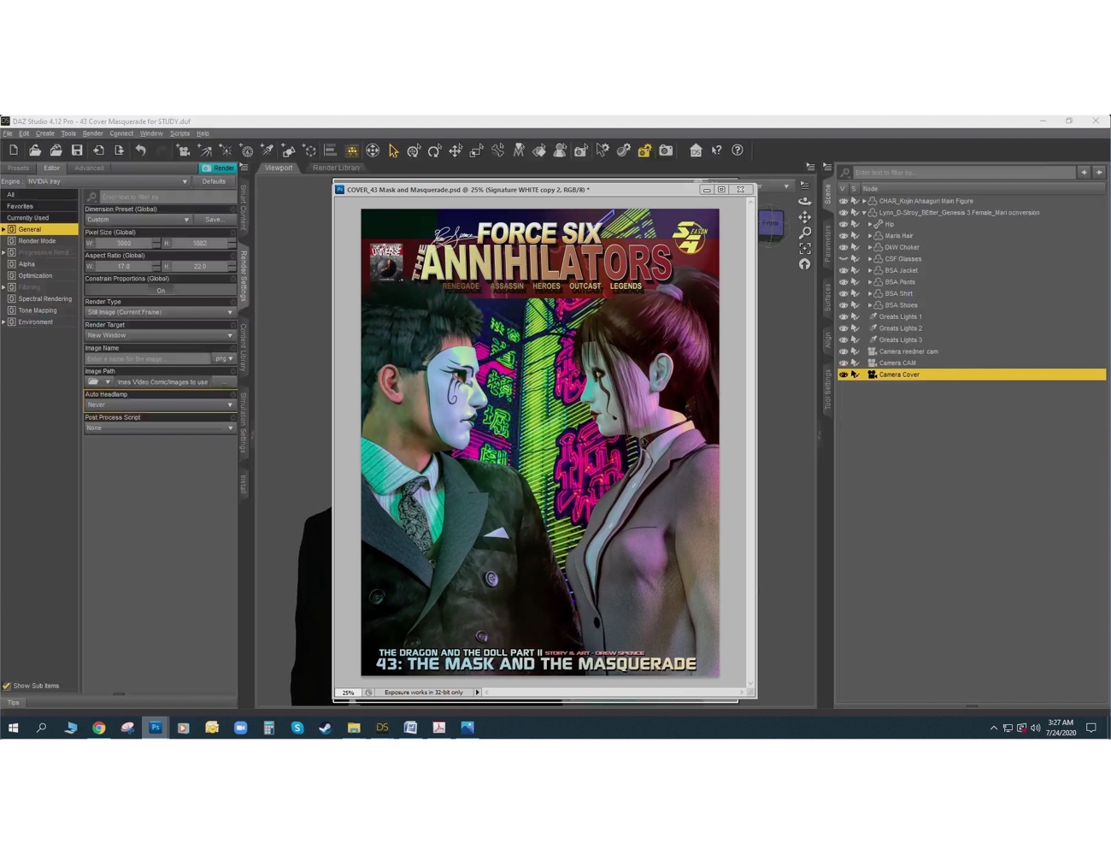Viewport: 1111px width, 855px height.
Task: Open the Render Type dropdown
Action: (x=160, y=312)
